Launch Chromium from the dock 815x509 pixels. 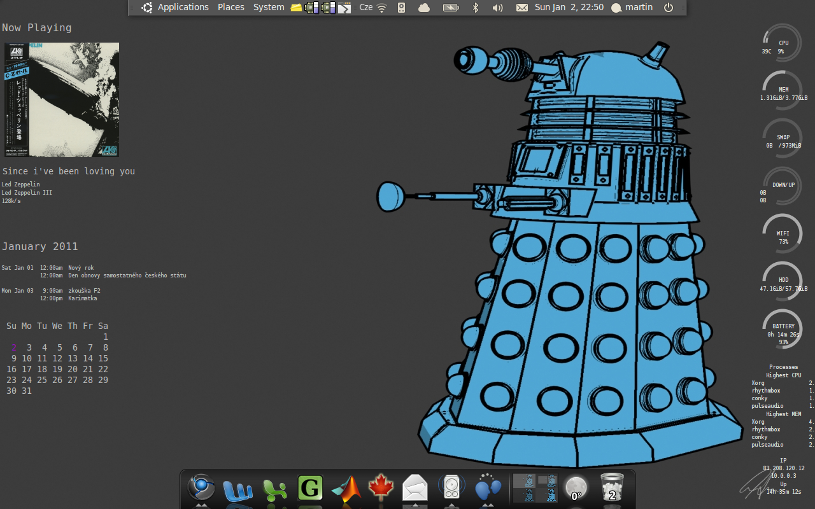pos(201,488)
